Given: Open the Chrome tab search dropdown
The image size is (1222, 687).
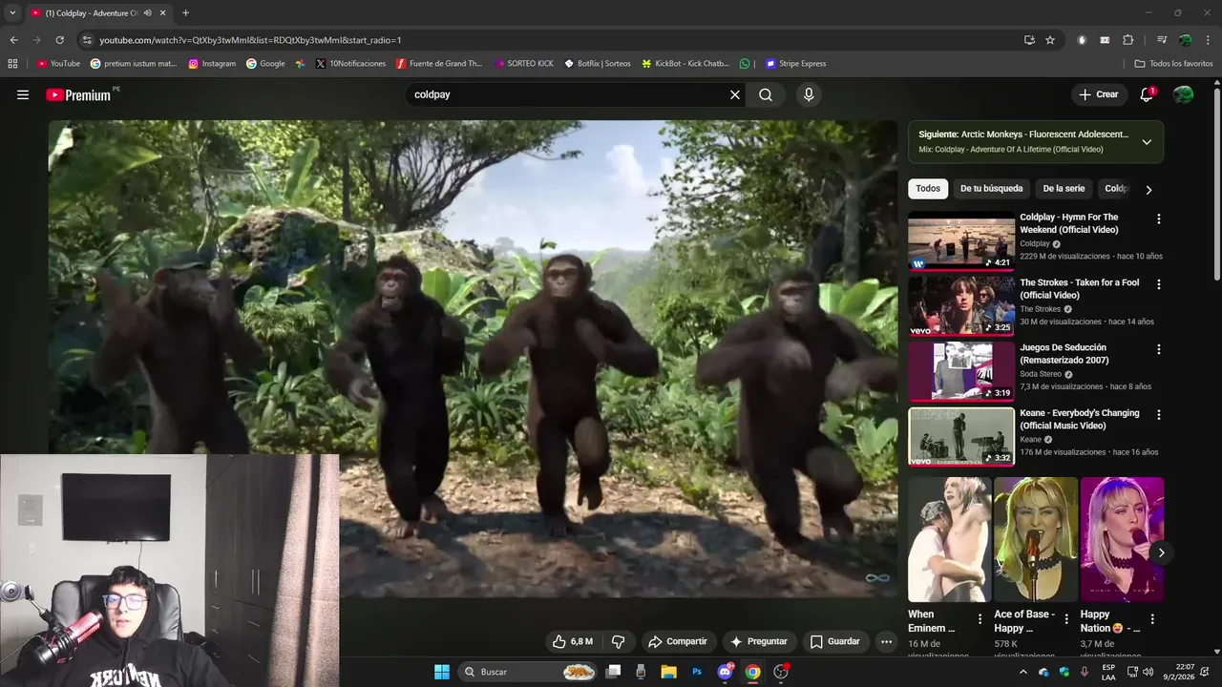Looking at the screenshot, I should 12,13.
